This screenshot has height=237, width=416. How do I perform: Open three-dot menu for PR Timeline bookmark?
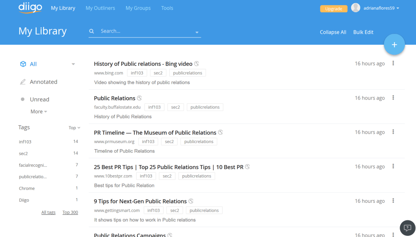(393, 132)
